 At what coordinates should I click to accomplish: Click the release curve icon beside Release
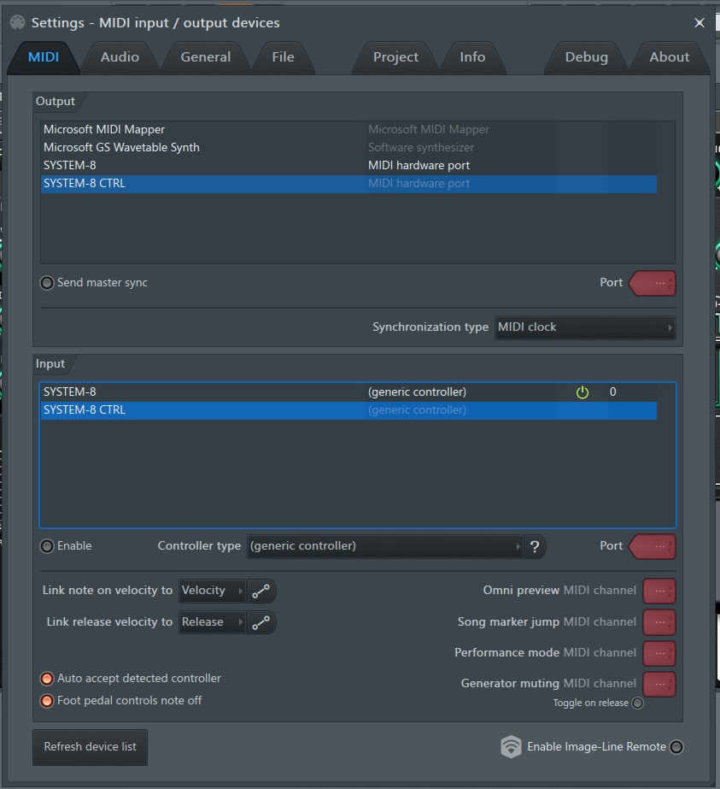click(x=261, y=622)
